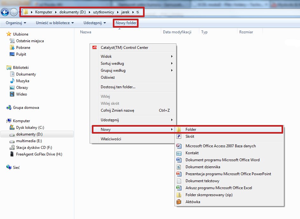Click the Pobrane folder icon
The image size is (300, 219).
tap(12, 47)
